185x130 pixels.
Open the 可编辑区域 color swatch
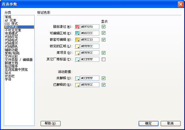point(77,33)
